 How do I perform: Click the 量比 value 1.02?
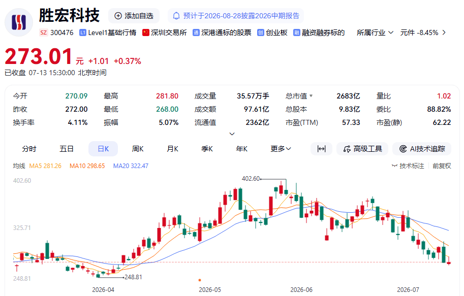(444, 96)
